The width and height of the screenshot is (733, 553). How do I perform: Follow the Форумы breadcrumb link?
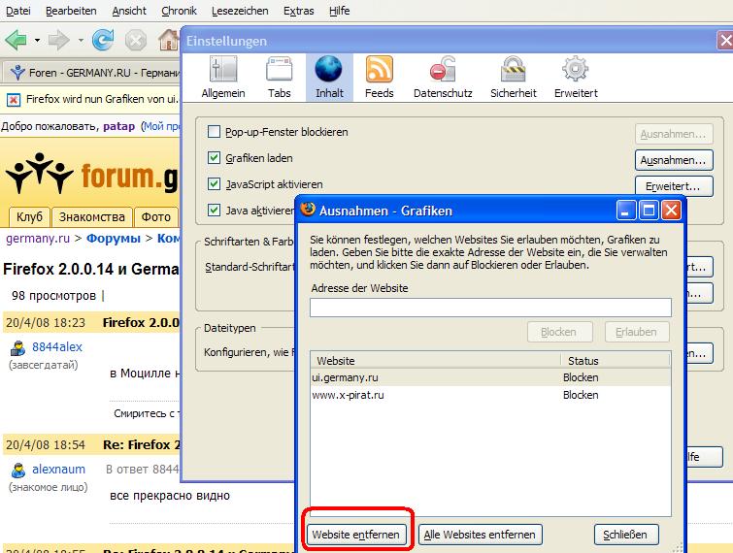pyautogui.click(x=114, y=239)
